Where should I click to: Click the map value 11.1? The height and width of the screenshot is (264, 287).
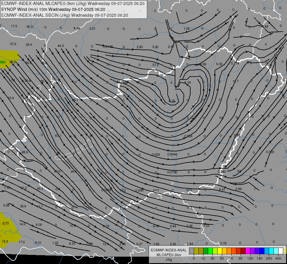[x=189, y=208]
